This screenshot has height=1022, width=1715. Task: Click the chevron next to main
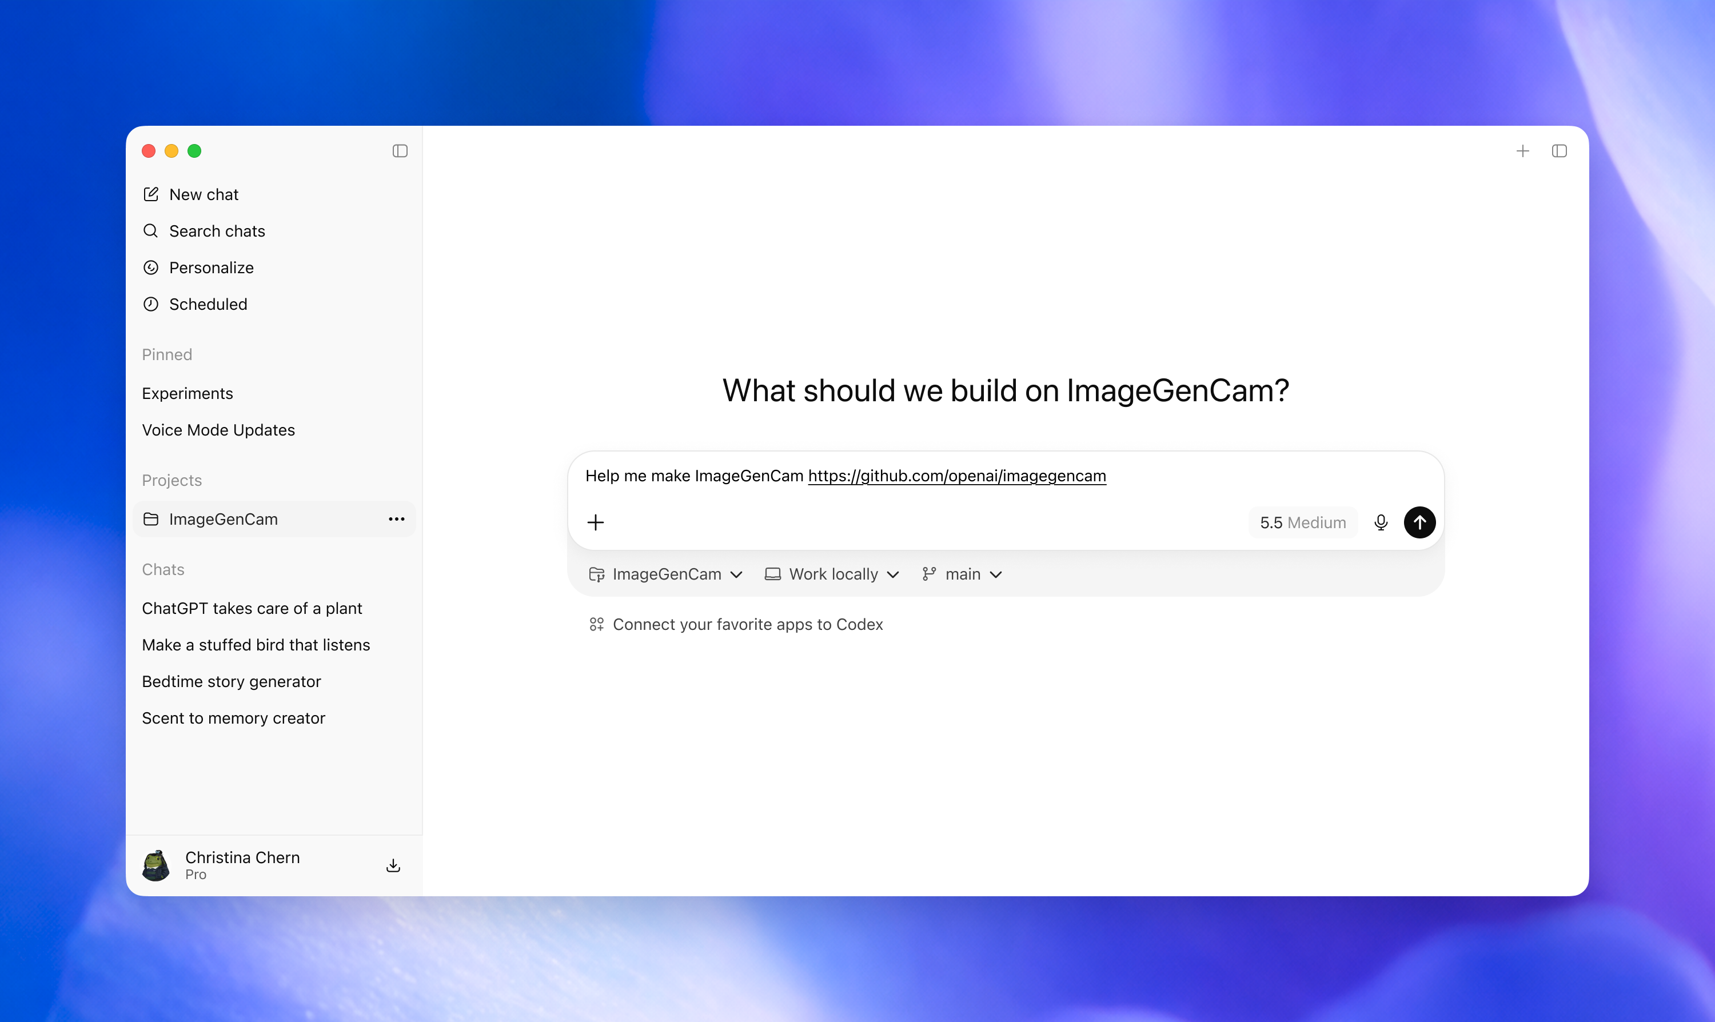996,574
